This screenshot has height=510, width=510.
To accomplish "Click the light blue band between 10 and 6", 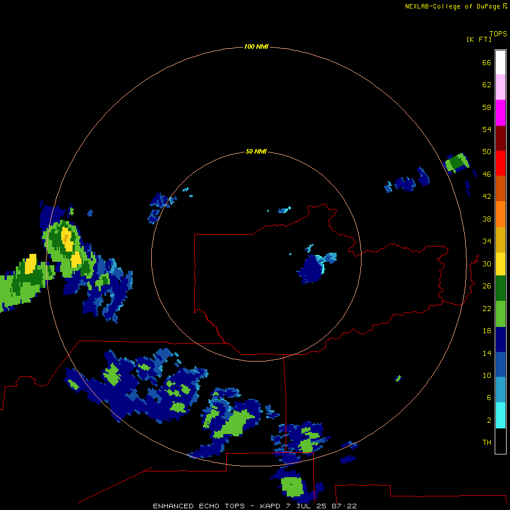I will pyautogui.click(x=500, y=390).
